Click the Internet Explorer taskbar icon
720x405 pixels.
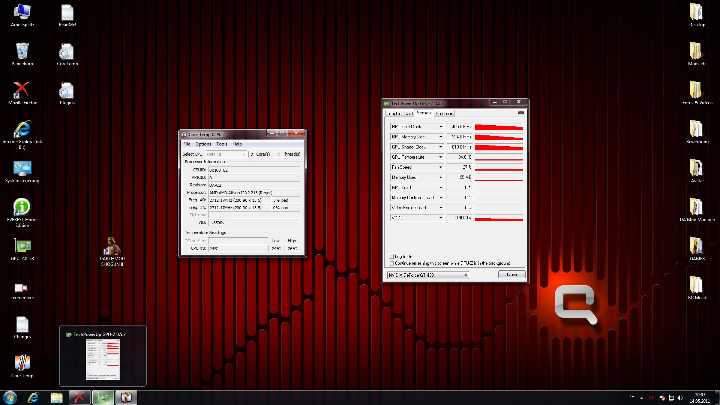click(x=33, y=397)
